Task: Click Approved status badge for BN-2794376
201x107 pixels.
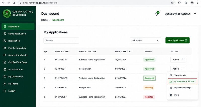Action: pyautogui.click(x=149, y=78)
